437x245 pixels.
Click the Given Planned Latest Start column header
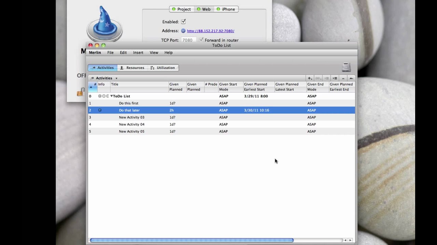coord(291,87)
